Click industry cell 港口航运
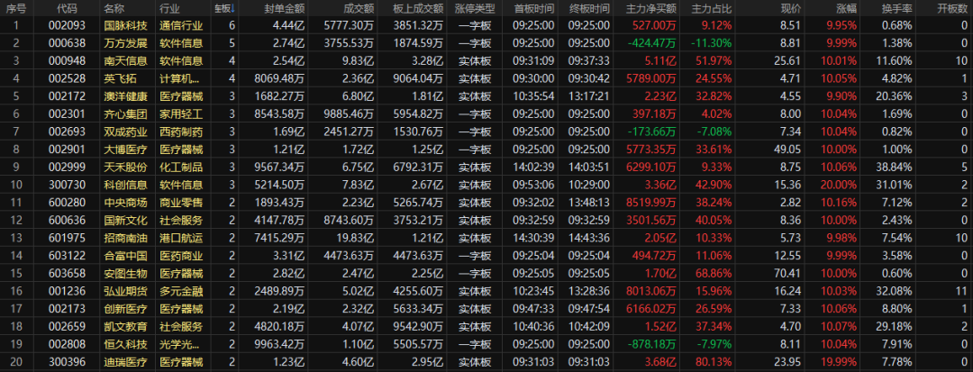Viewport: 973px width, 372px height. (x=181, y=238)
